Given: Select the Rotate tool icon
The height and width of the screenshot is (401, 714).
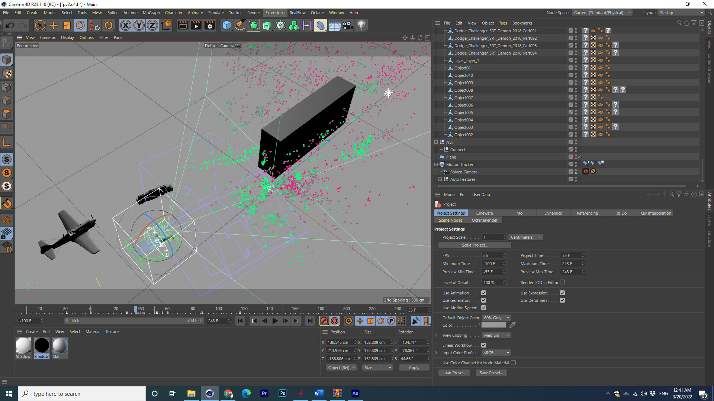Looking at the screenshot, I should (x=80, y=25).
